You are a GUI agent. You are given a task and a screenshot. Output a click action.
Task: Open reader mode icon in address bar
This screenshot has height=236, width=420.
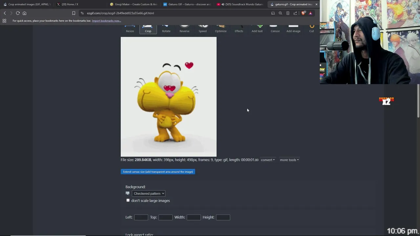click(x=288, y=13)
